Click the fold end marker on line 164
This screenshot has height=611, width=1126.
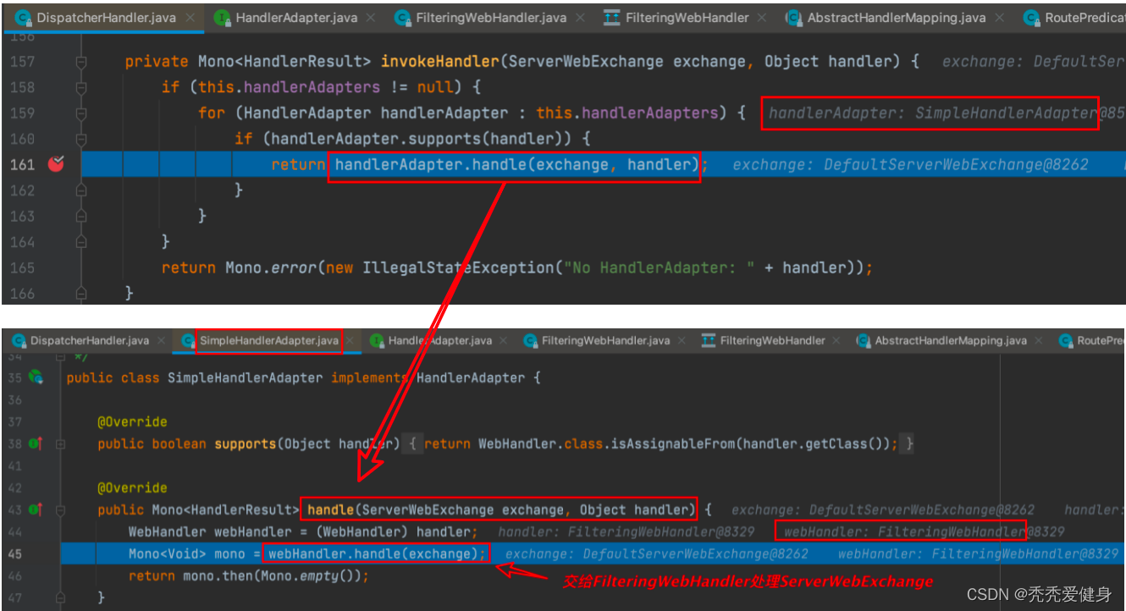[x=81, y=242]
